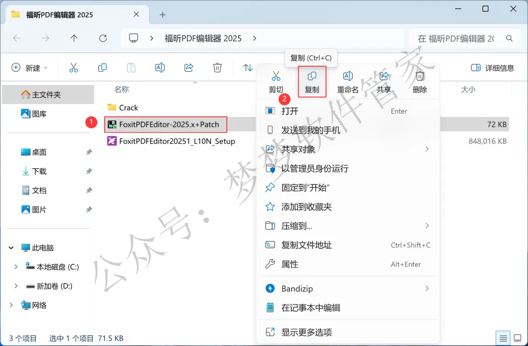Expand 新加卷 (D:) tree node
This screenshot has width=528, height=346.
[x=16, y=286]
